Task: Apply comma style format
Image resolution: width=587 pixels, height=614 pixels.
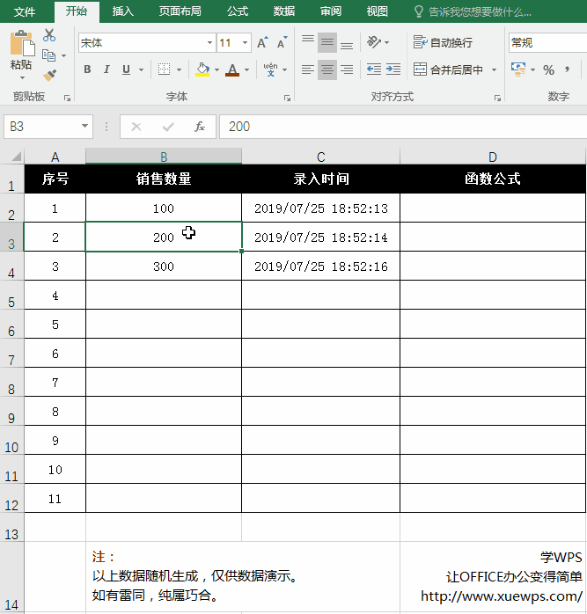Action: (x=568, y=70)
